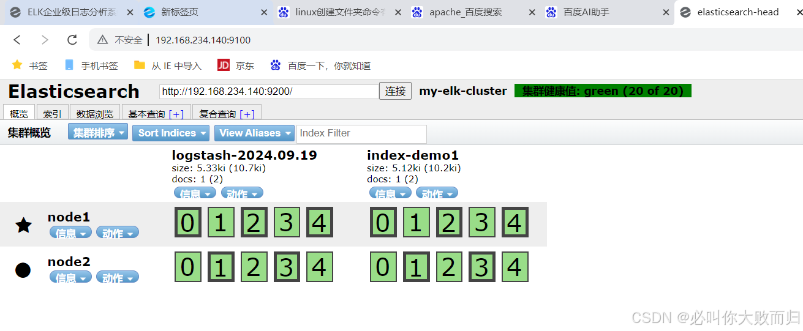Click index-demo1 shard 3 on node1
Screen dimensions: 803x331
coord(481,222)
